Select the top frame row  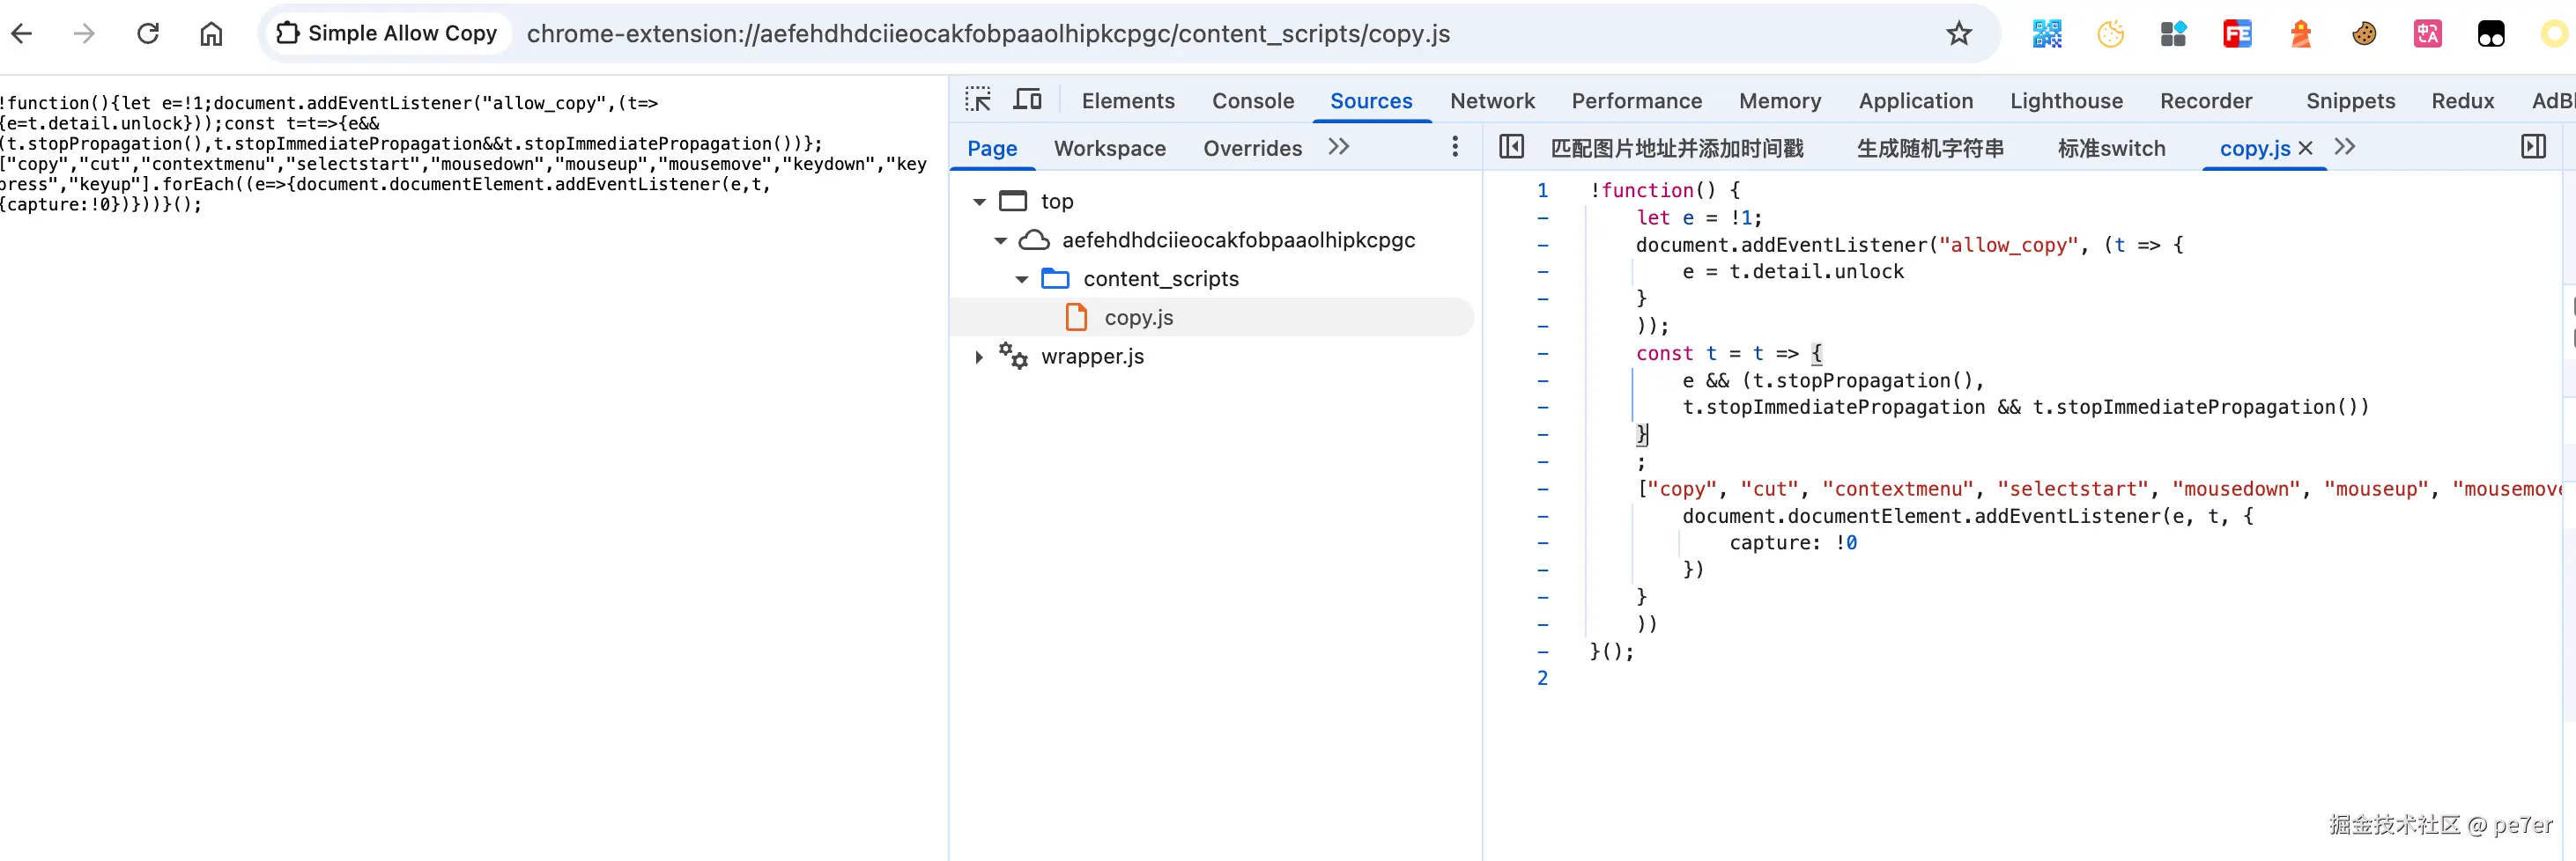point(1056,201)
